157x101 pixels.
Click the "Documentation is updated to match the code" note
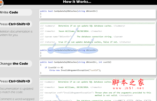[x=16, y=90]
